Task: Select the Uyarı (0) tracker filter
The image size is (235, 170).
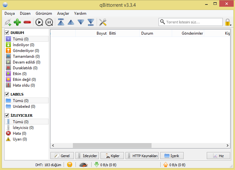Action: 27,139
